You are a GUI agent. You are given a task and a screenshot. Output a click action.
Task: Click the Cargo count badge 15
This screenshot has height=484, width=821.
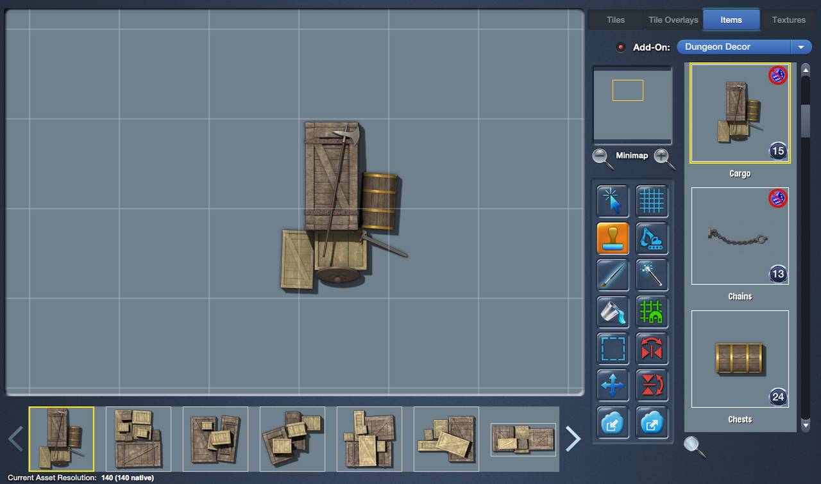777,152
